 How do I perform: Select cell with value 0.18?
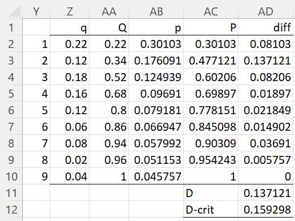70,77
